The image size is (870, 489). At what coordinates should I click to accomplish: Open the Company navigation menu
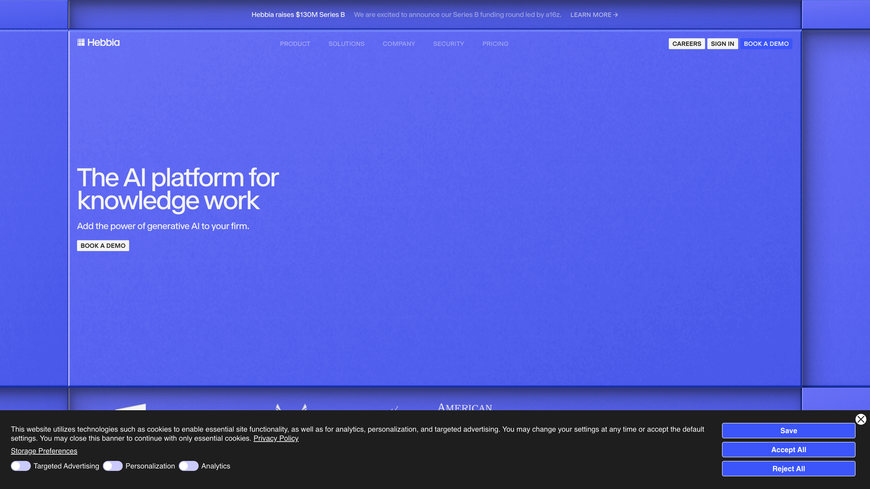[398, 44]
